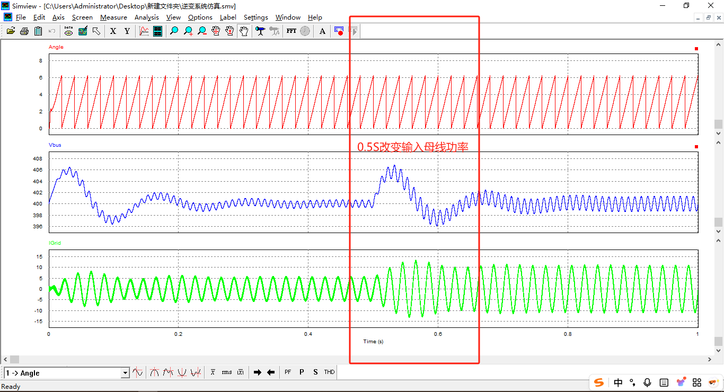Click the open file folder icon
This screenshot has height=392, width=724.
click(11, 31)
